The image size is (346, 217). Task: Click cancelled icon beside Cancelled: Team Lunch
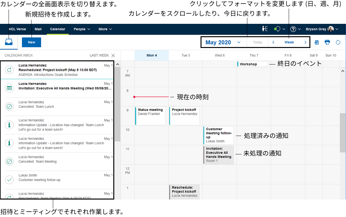click(9, 106)
